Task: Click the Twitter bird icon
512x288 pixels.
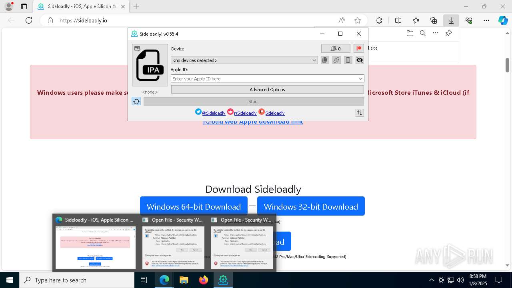Action: tap(198, 112)
